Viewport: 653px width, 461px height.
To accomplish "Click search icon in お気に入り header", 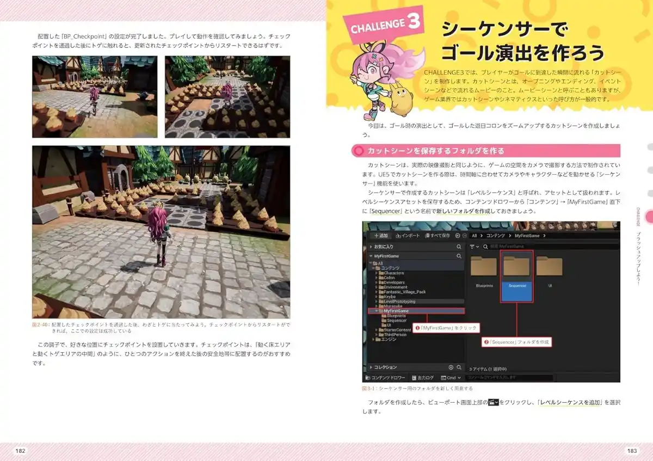I will (459, 247).
